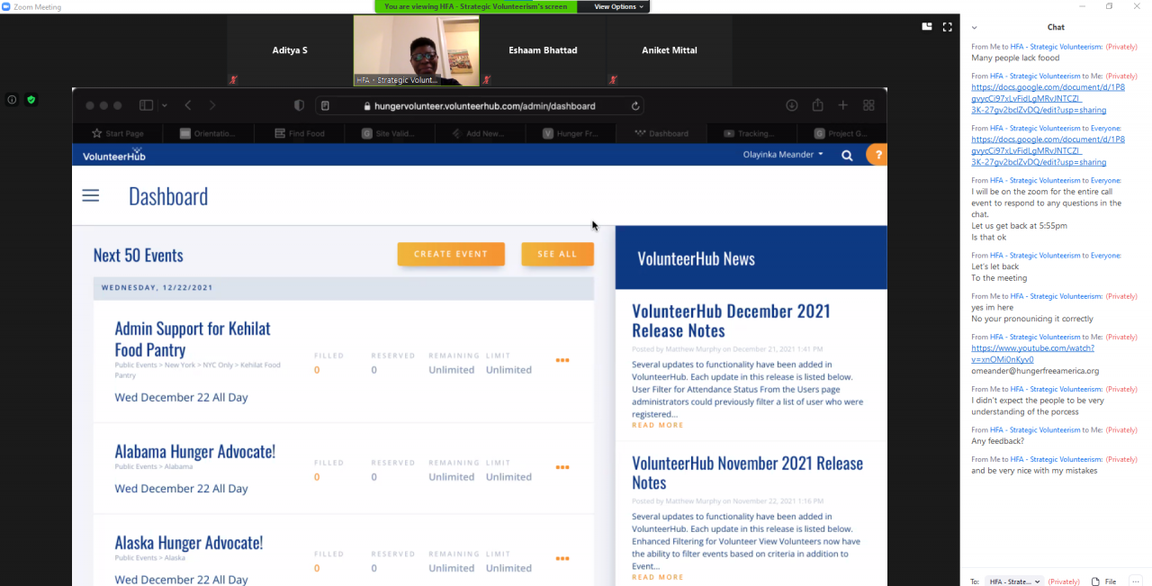Click the privacy shield icon in Safari

(x=300, y=105)
